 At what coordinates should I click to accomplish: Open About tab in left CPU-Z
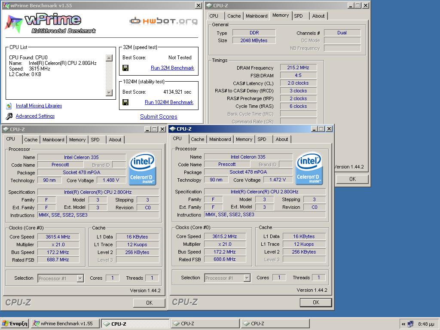point(115,140)
